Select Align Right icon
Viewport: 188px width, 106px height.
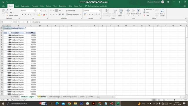coord(56,14)
